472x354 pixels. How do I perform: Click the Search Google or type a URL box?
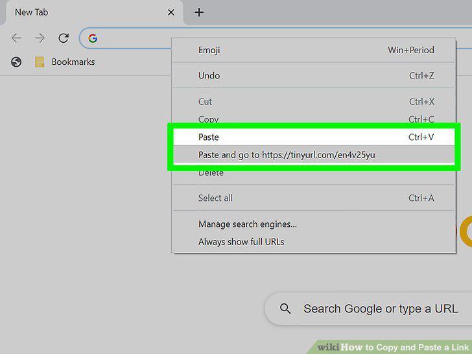(368, 309)
